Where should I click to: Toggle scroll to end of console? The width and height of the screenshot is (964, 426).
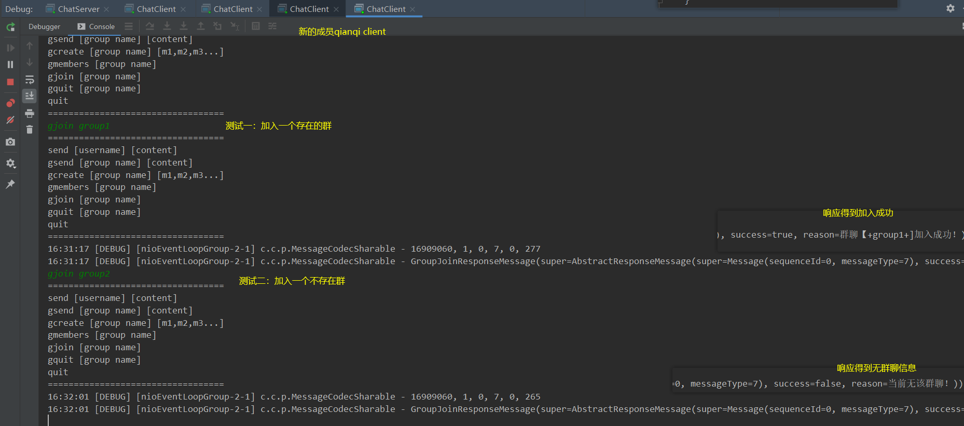pos(30,95)
